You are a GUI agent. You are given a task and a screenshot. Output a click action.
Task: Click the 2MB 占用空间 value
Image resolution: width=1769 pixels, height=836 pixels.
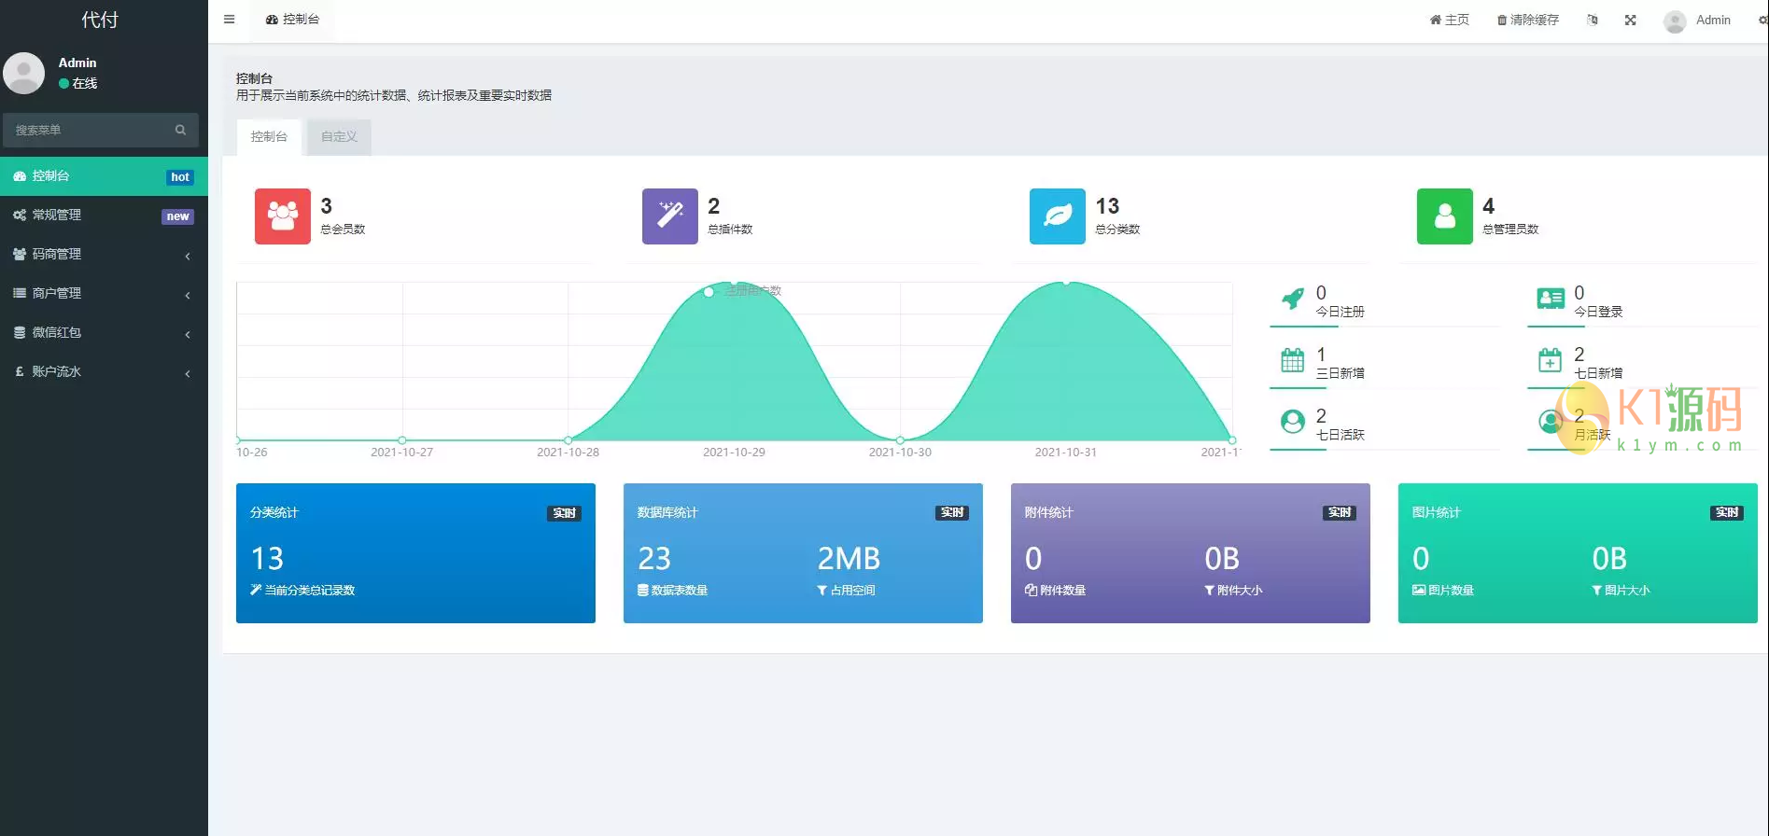tap(849, 558)
